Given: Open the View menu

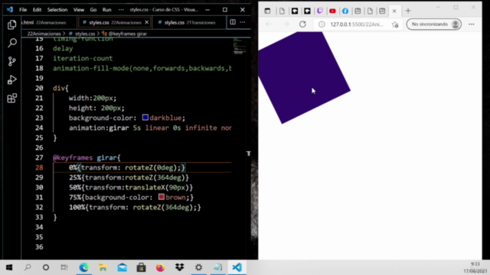Looking at the screenshot, I should (79, 10).
